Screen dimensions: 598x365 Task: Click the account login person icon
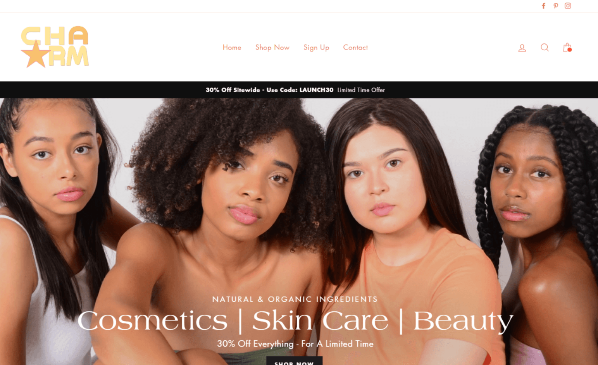click(x=522, y=48)
